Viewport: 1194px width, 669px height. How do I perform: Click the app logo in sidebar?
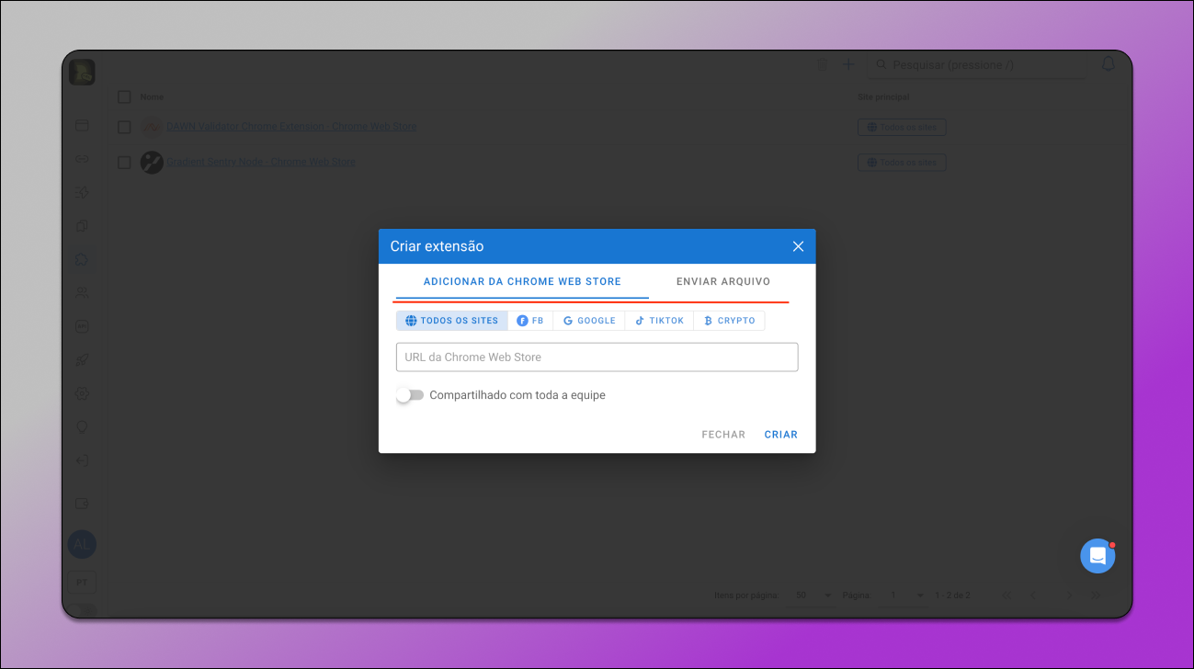click(x=82, y=73)
